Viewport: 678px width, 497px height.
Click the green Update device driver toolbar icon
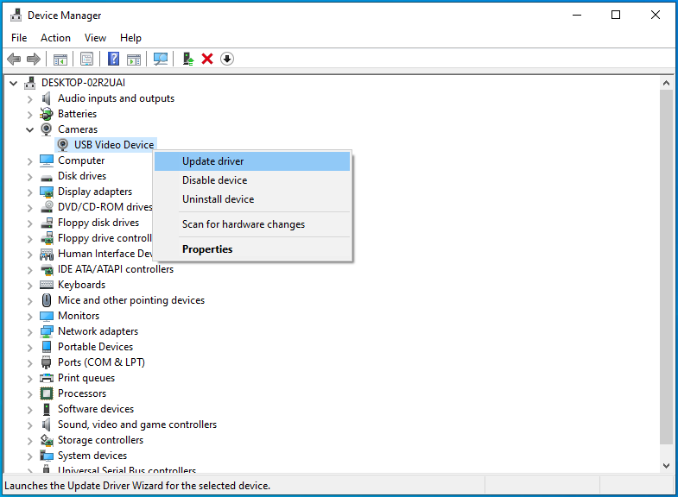point(187,59)
